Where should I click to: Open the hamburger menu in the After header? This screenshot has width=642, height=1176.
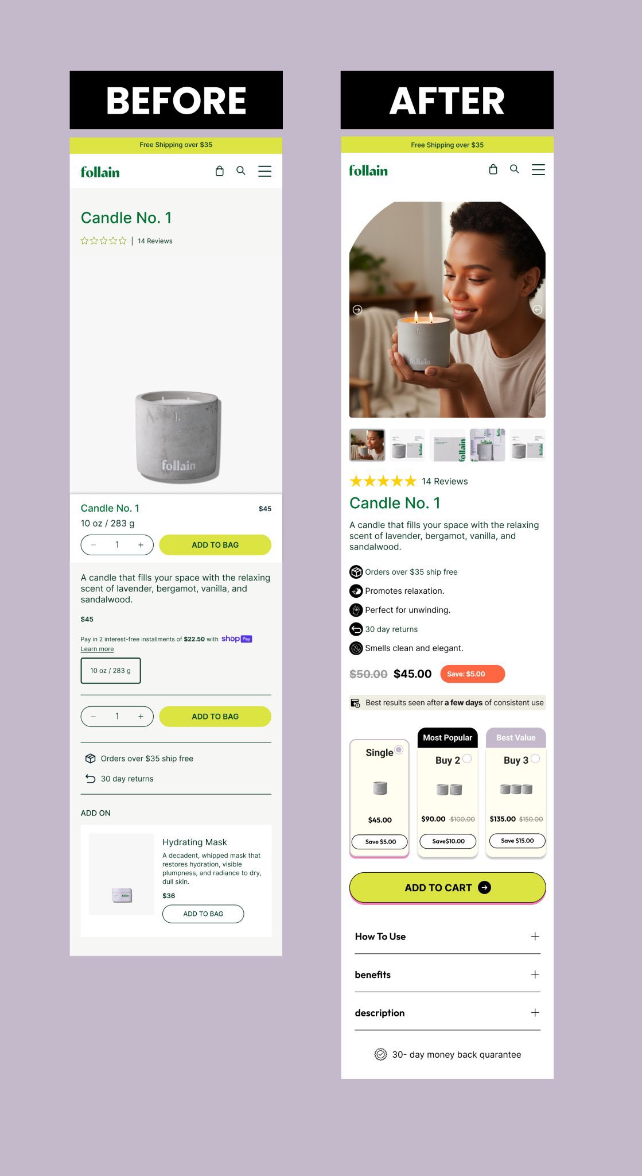coord(538,169)
